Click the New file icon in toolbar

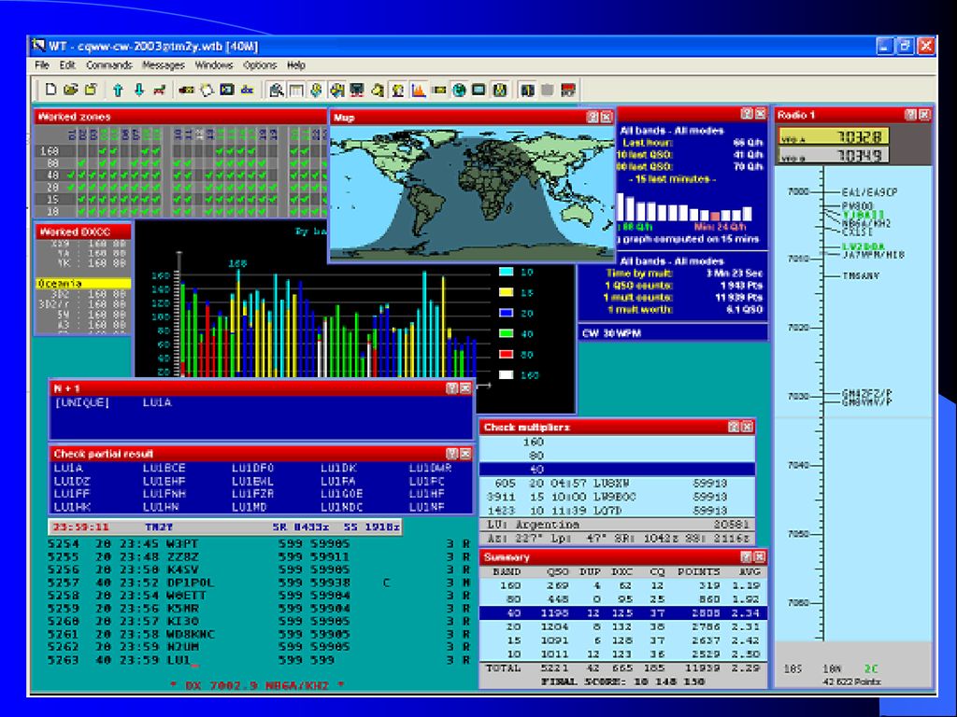pyautogui.click(x=51, y=91)
